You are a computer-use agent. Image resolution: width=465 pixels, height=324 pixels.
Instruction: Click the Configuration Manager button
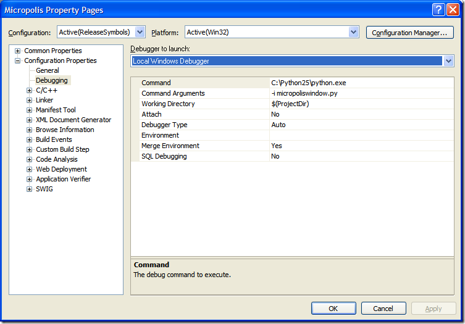[409, 33]
